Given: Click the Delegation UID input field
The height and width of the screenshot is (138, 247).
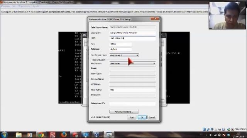Looking at the screenshot, I should (132, 103).
